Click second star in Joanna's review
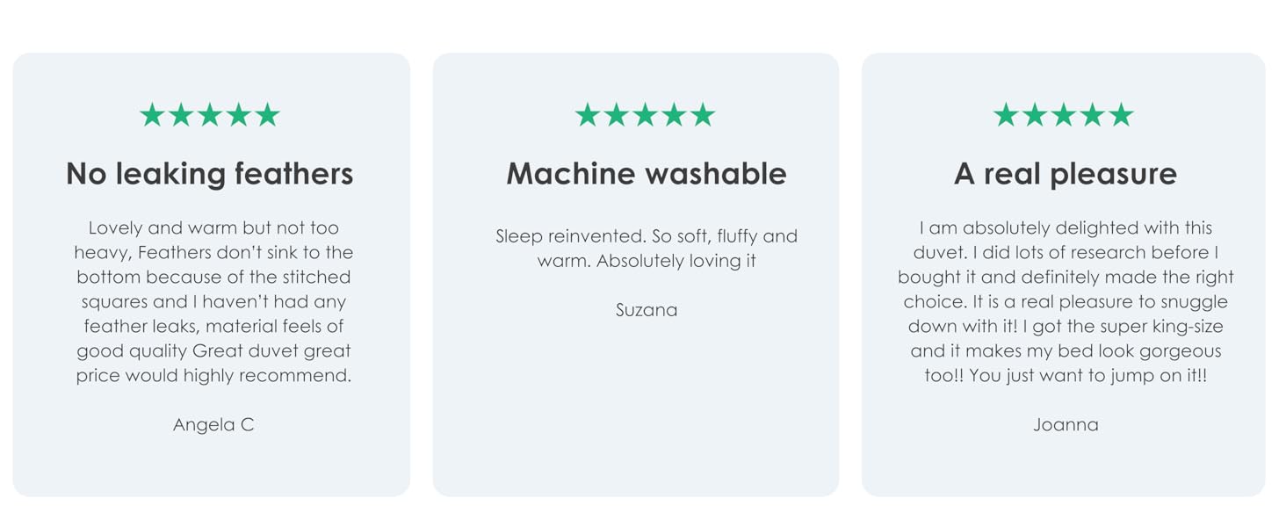Screen dimensions: 1286x527 [1035, 115]
